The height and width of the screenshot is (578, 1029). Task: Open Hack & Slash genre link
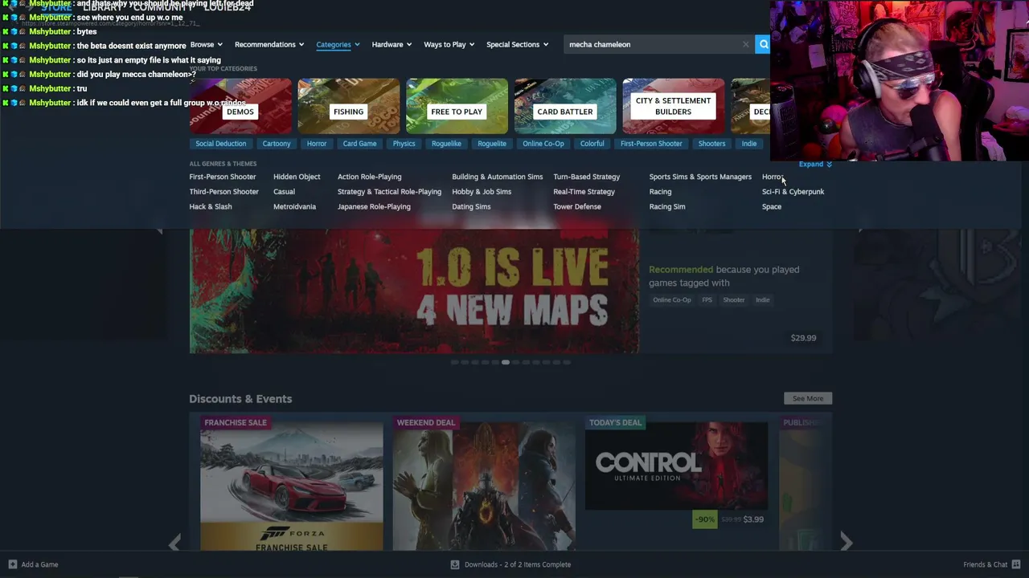[211, 206]
